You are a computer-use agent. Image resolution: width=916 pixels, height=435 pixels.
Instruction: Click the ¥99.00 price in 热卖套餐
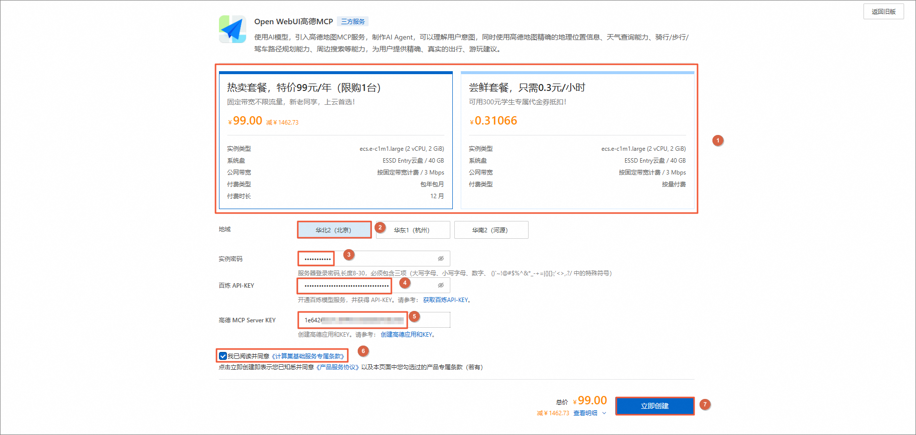click(245, 121)
